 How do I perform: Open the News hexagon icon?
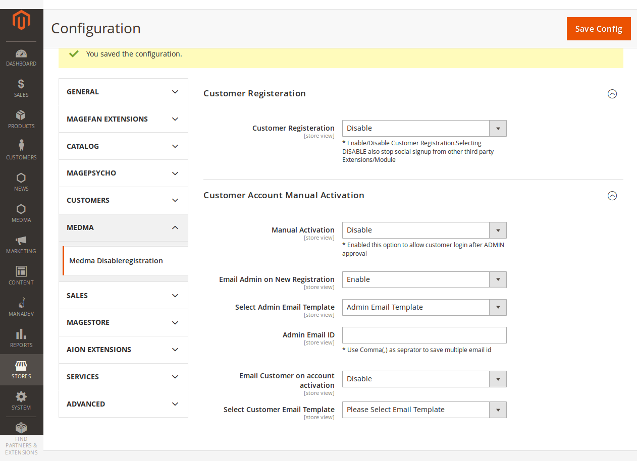[x=21, y=178]
